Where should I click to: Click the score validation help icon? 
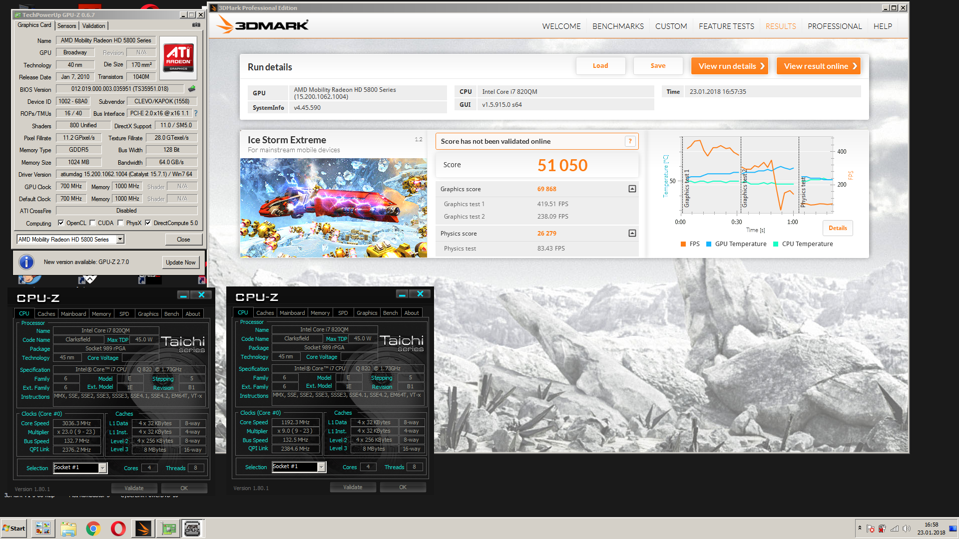tap(630, 141)
